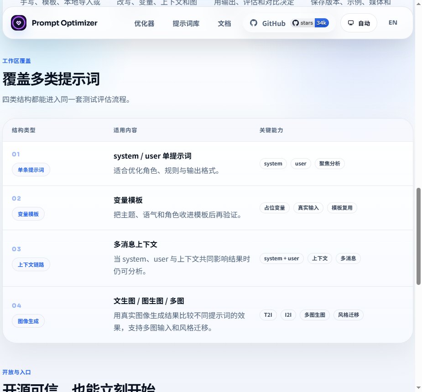422x392 pixels.
Task: Open the stars 34k badge
Action: coord(310,23)
